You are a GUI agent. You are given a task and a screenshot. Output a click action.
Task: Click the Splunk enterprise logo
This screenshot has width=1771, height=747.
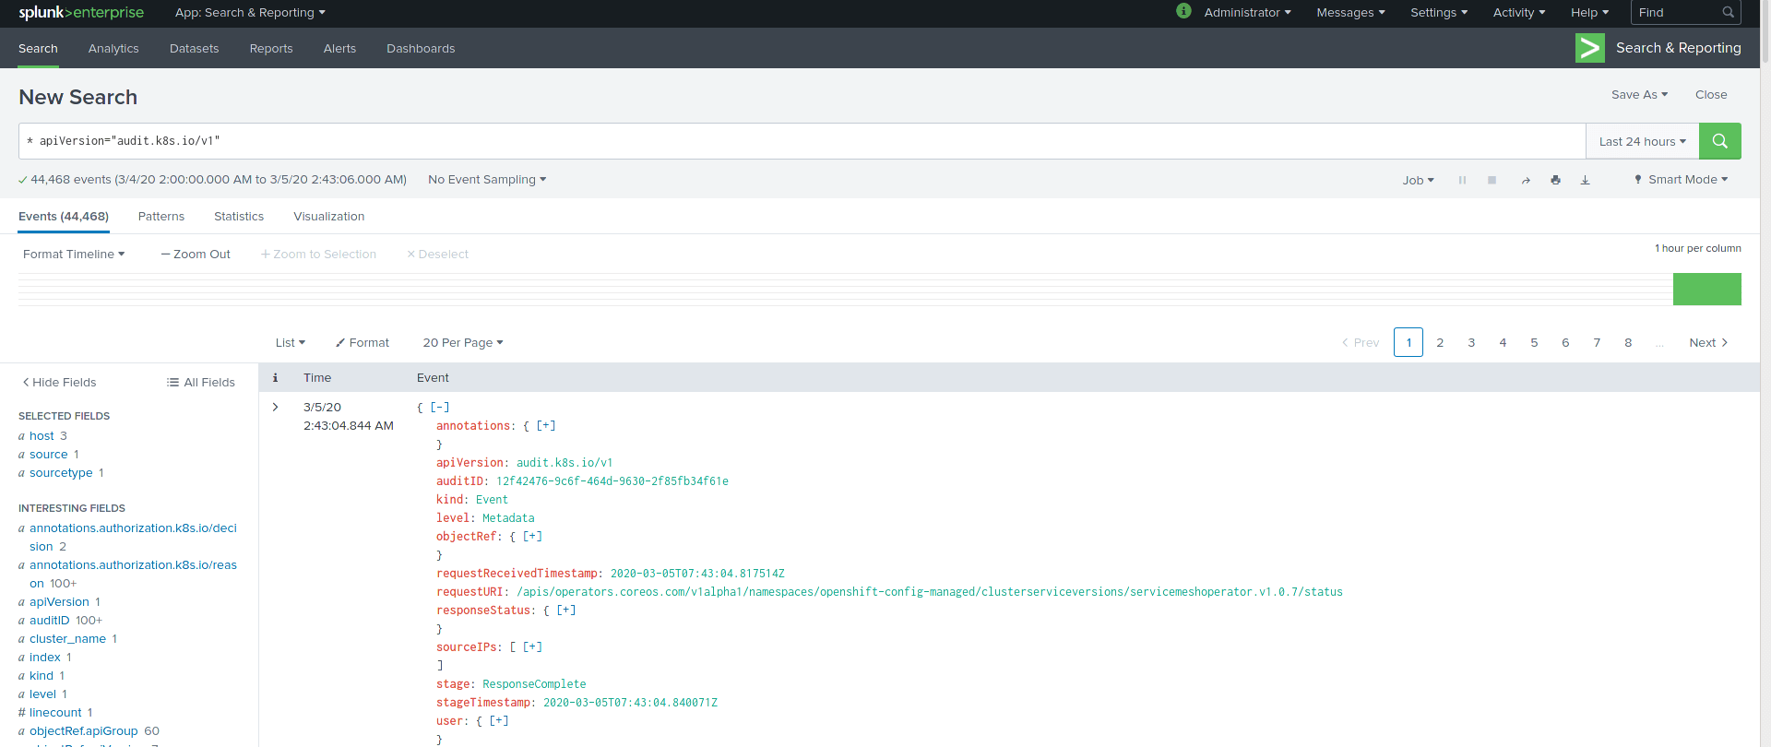click(81, 13)
